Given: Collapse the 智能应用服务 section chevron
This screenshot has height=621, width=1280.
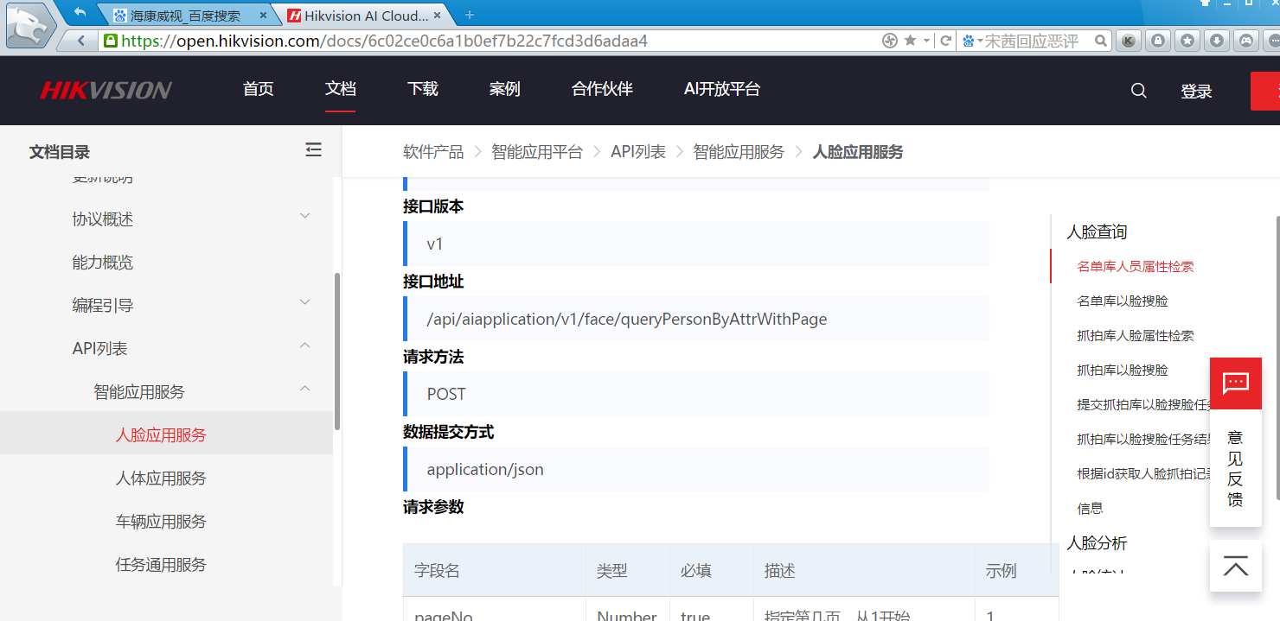Looking at the screenshot, I should click(304, 389).
